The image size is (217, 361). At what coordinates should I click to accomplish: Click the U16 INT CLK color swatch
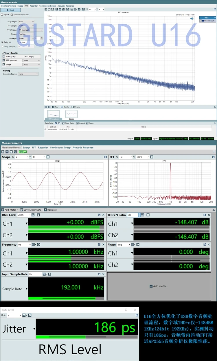point(203,21)
